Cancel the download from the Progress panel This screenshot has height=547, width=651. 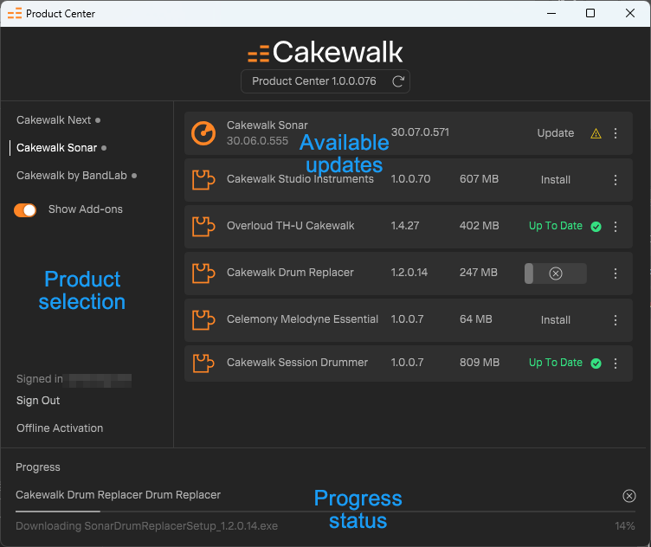point(629,496)
